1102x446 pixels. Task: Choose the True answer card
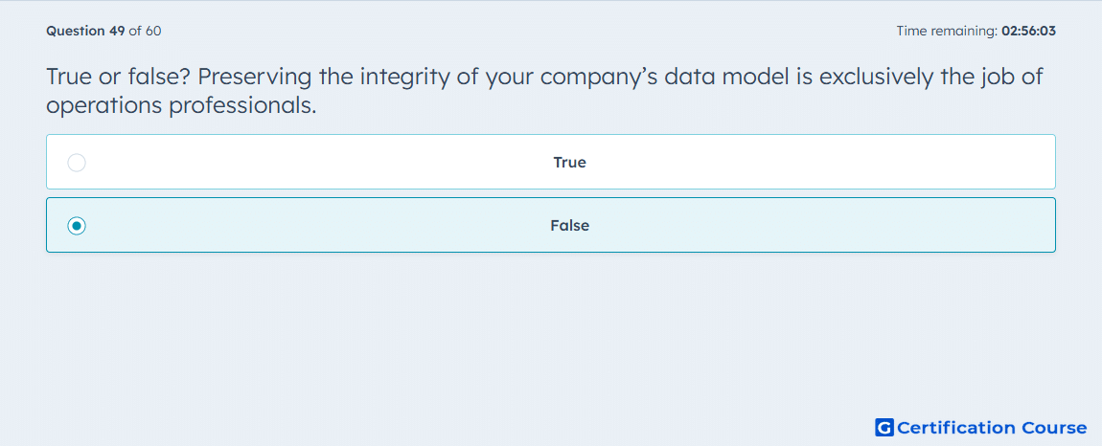(551, 162)
